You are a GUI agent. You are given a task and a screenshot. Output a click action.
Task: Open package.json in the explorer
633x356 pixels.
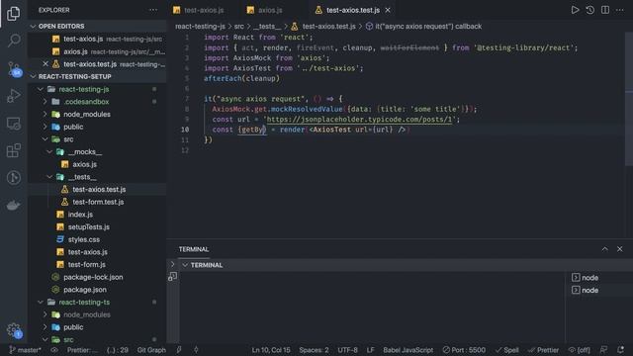pyautogui.click(x=85, y=290)
